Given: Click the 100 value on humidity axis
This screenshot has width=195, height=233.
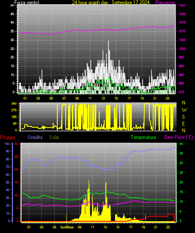Looking at the screenshot, I should coord(7,144).
